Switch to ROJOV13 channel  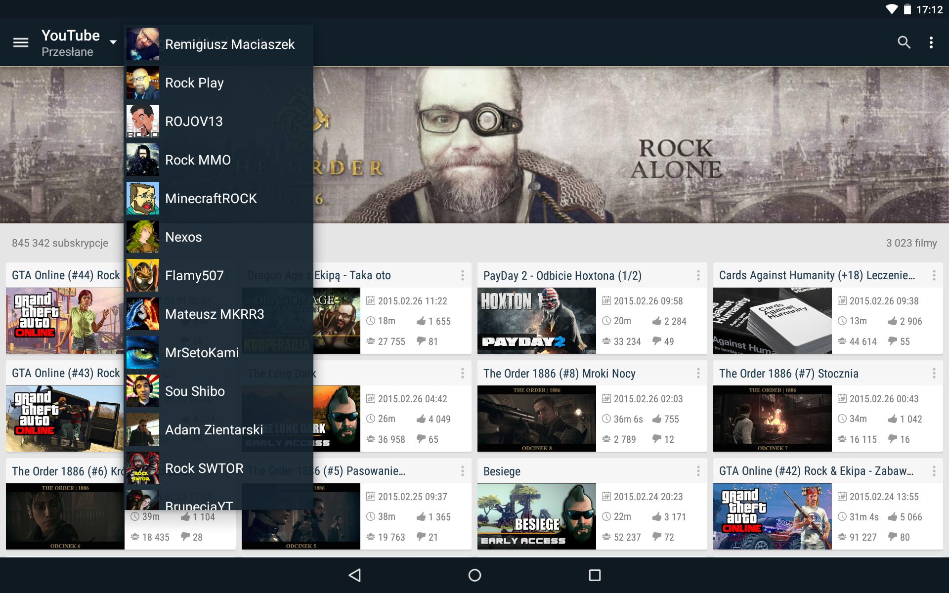[x=218, y=122]
